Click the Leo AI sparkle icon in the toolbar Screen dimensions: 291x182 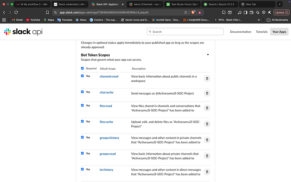click(258, 12)
